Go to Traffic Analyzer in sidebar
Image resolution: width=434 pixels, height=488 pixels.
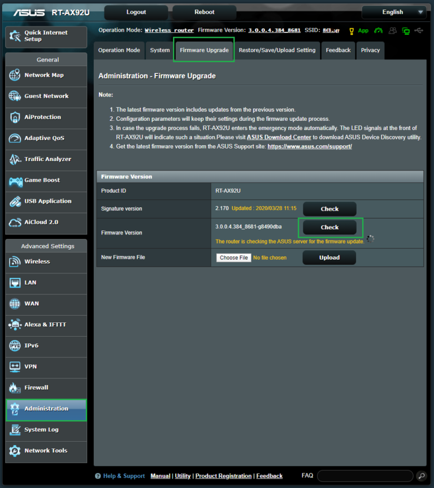(x=46, y=160)
